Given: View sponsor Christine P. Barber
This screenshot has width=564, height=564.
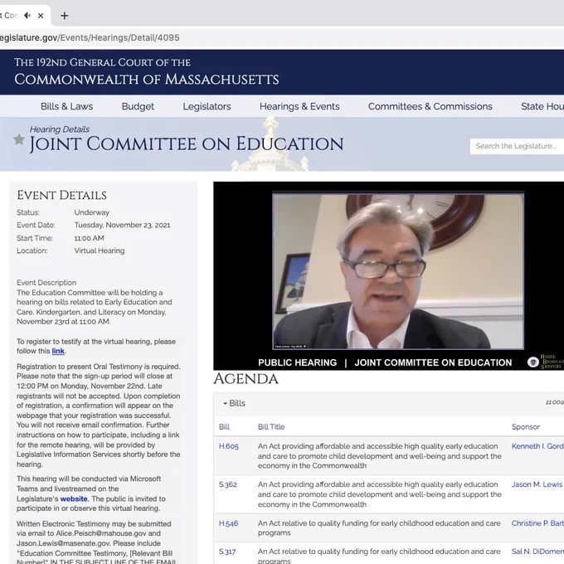Looking at the screenshot, I should coord(537,523).
